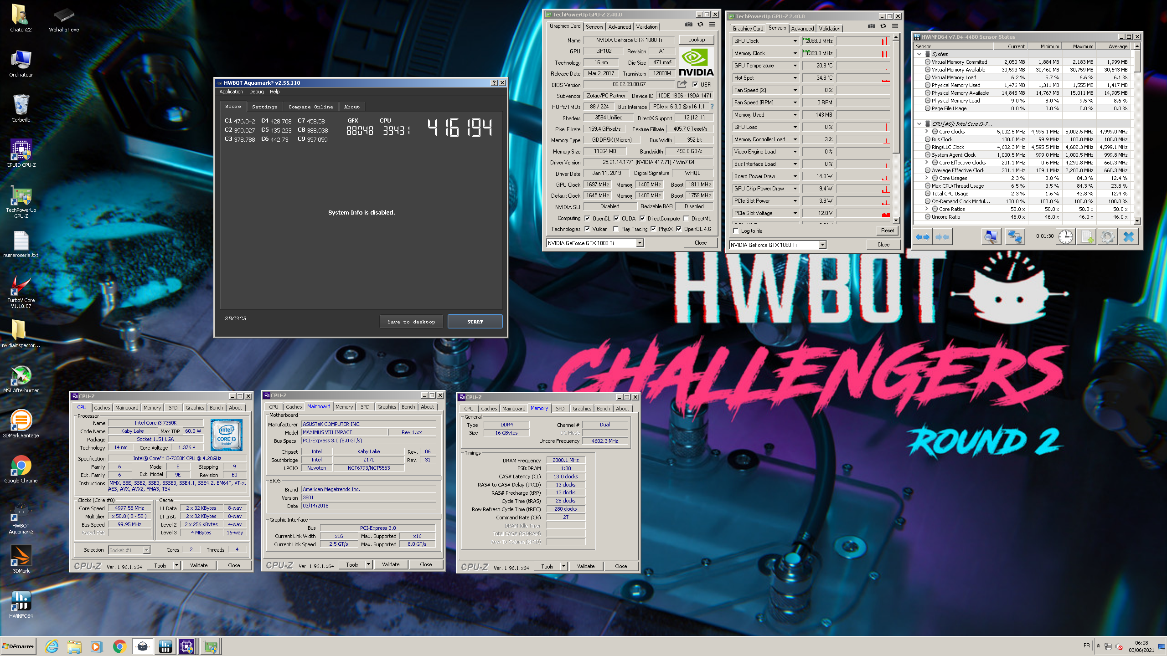Expand the Core Clocks row in HWiNFO

coord(927,132)
